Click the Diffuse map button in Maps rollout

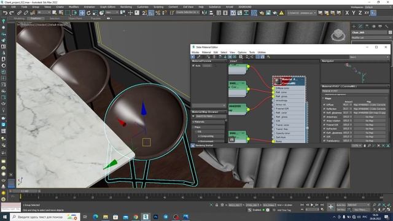(370, 105)
